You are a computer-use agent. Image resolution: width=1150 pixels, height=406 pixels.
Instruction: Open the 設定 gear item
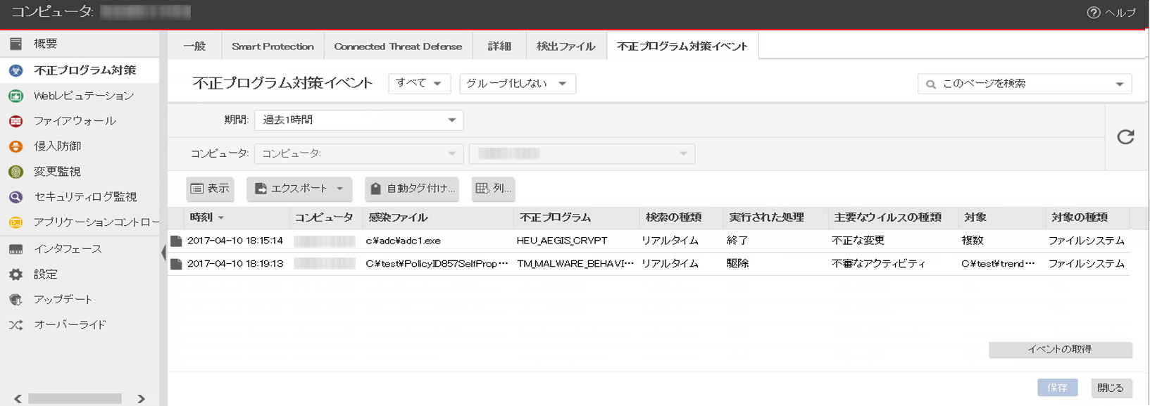45,274
